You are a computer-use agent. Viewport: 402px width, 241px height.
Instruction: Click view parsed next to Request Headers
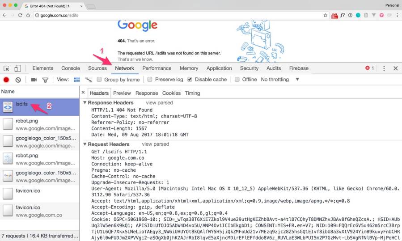click(x=155, y=144)
